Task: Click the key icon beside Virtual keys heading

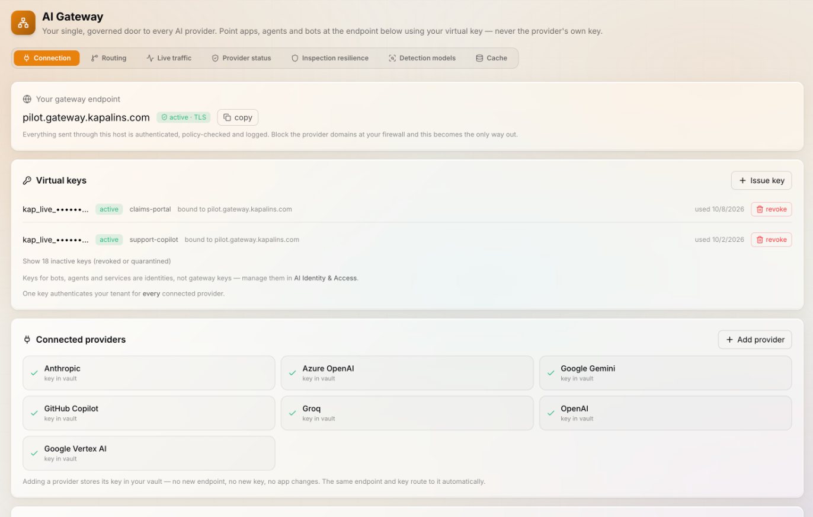Action: coord(27,180)
